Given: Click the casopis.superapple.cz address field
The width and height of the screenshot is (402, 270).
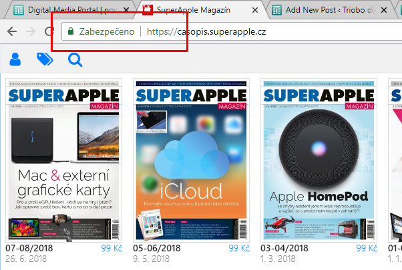Looking at the screenshot, I should 267,32.
